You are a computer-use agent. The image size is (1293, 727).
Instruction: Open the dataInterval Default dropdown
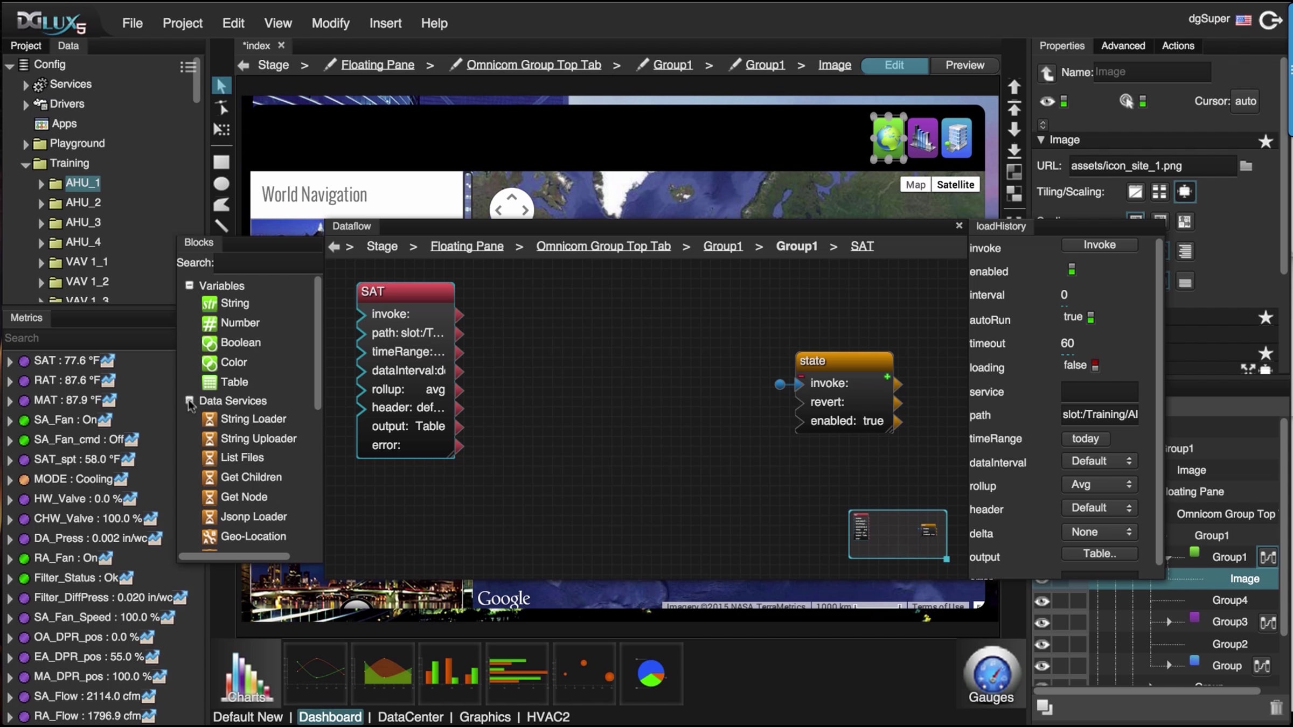(x=1100, y=461)
